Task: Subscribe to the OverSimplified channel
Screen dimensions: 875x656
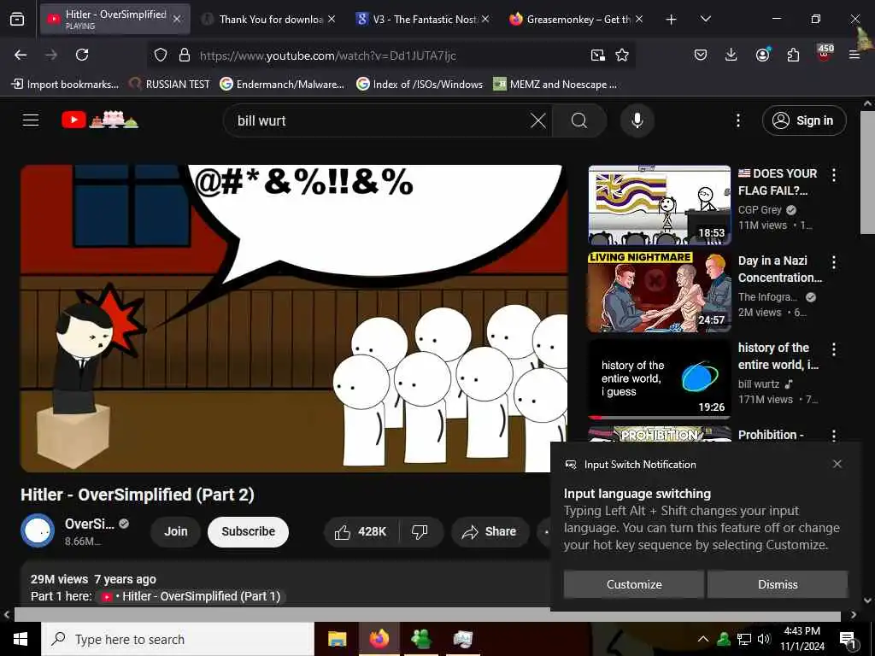Action: [249, 531]
